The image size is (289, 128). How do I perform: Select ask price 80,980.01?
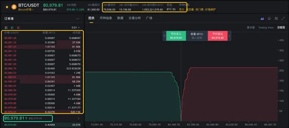[x=10, y=86]
